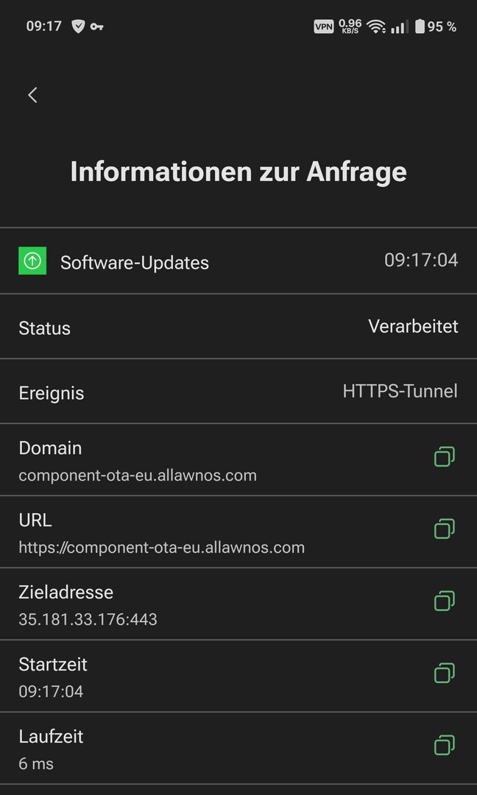
Task: Copy the Laufzeit value
Action: coord(444,746)
